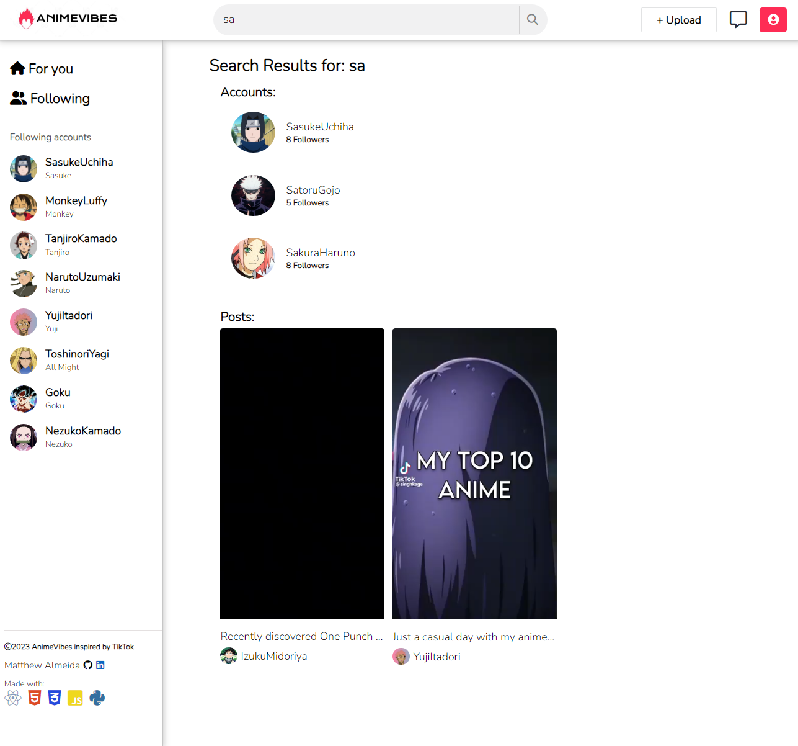Go to the For you feed

pos(42,69)
